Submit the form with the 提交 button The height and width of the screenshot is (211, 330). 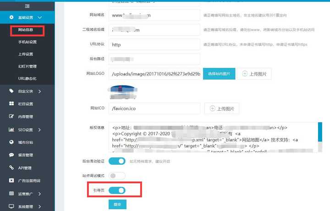pos(117,204)
